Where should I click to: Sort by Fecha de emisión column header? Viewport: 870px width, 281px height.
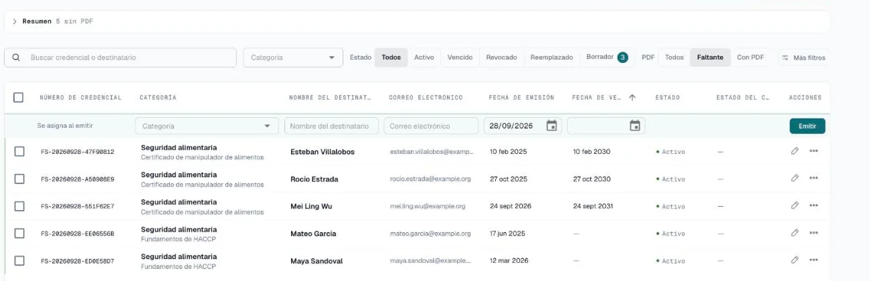click(x=521, y=98)
